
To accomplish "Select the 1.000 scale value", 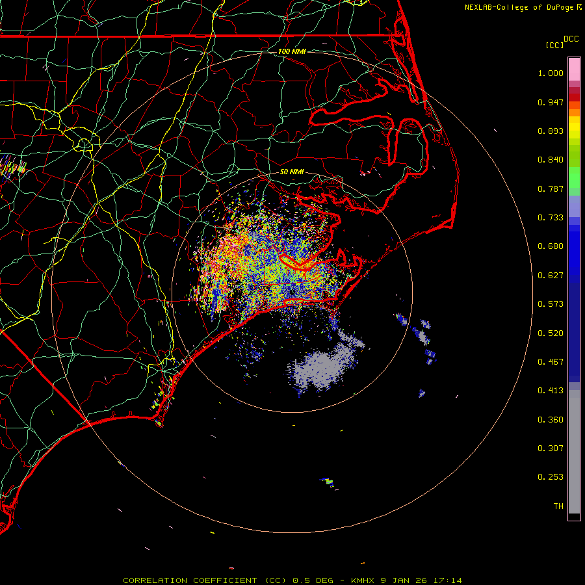I will [551, 73].
